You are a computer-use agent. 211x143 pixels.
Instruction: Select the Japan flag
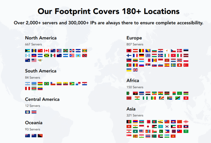pos(148,127)
